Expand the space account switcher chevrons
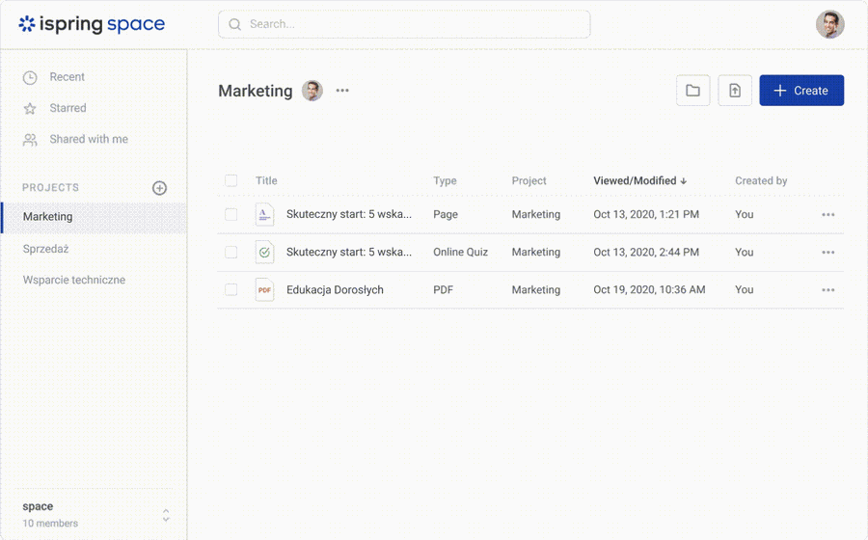Image resolution: width=868 pixels, height=540 pixels. pos(166,515)
